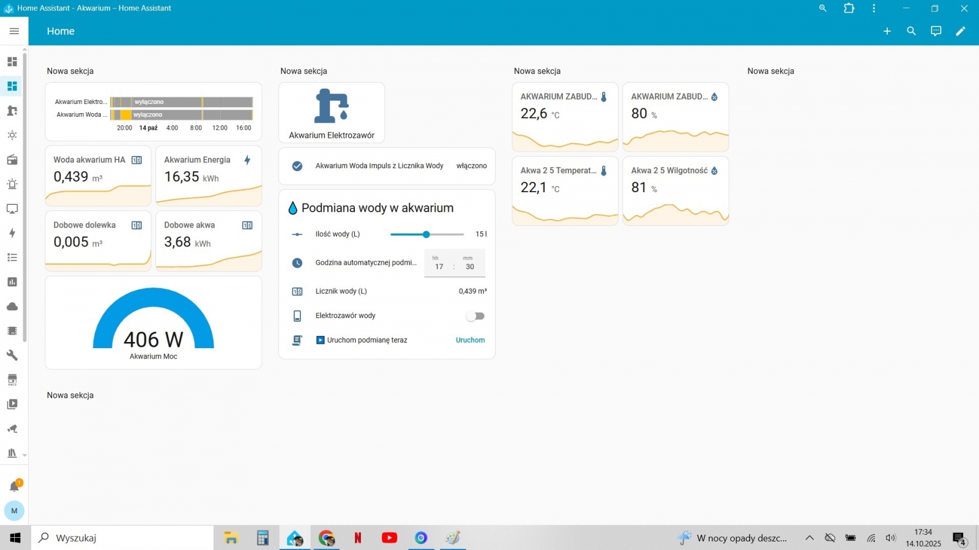Screen dimensions: 979x550
Task: Click the extensions puzzle icon in title bar
Action: point(849,8)
